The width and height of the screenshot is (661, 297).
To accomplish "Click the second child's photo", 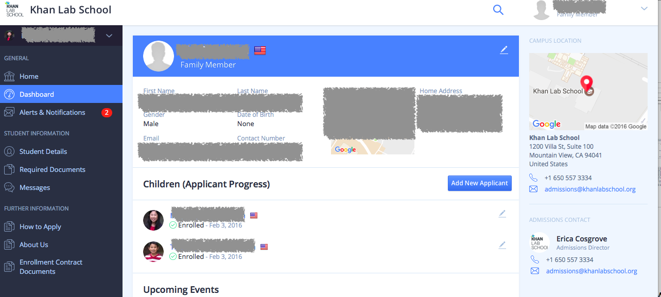I will [153, 251].
